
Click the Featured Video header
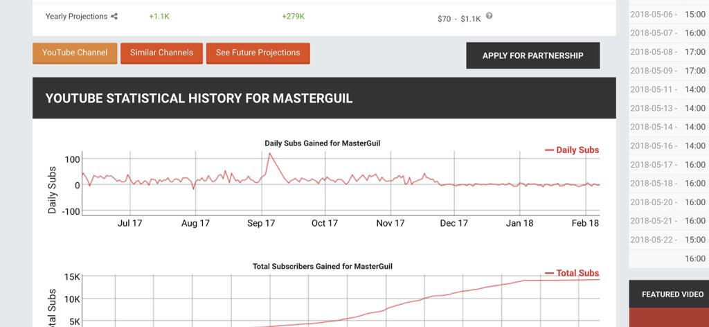pyautogui.click(x=672, y=294)
